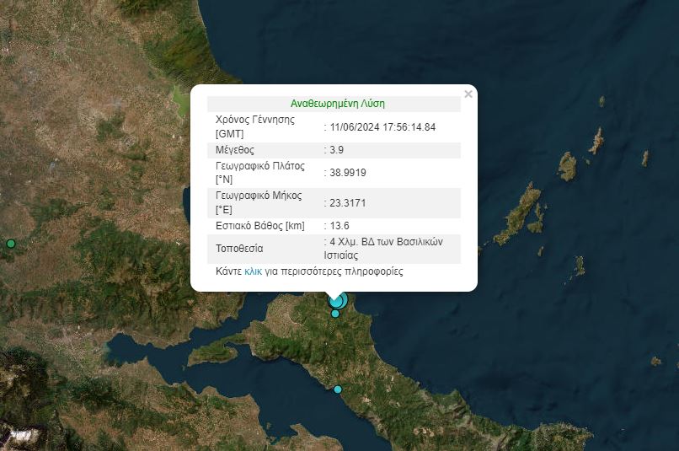Viewport: 679px width, 451px height.
Task: Click the long island east of the popup
Action: click(519, 216)
